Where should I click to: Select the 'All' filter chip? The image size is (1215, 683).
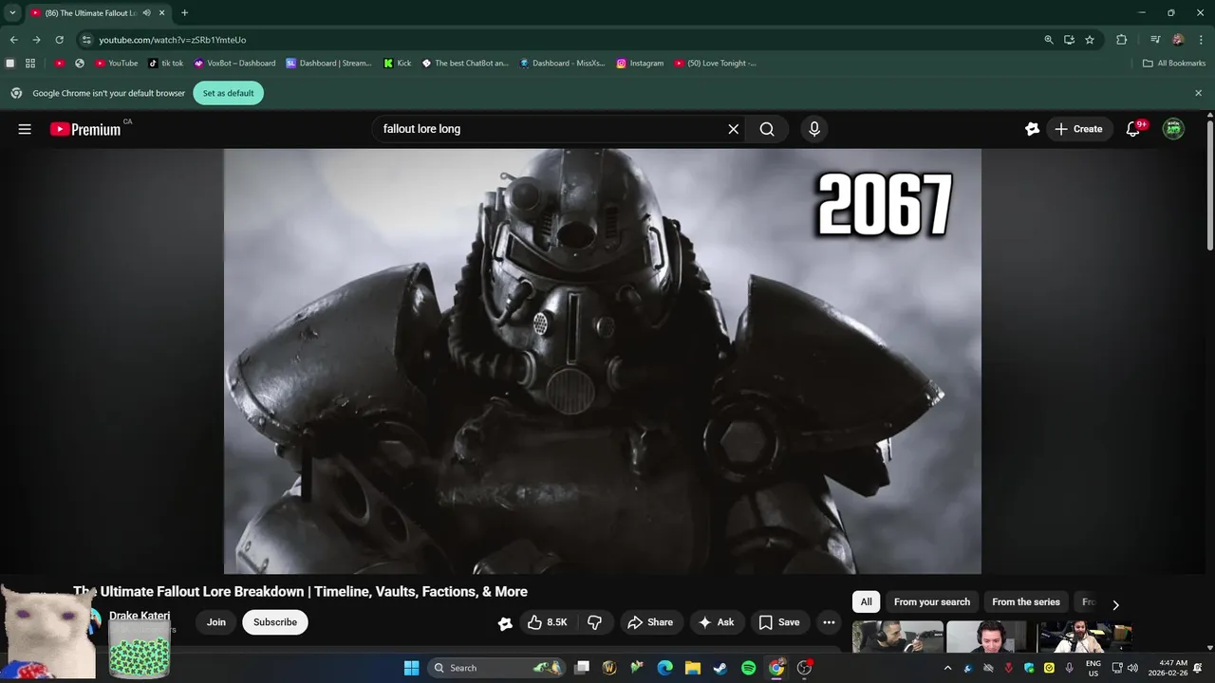866,602
